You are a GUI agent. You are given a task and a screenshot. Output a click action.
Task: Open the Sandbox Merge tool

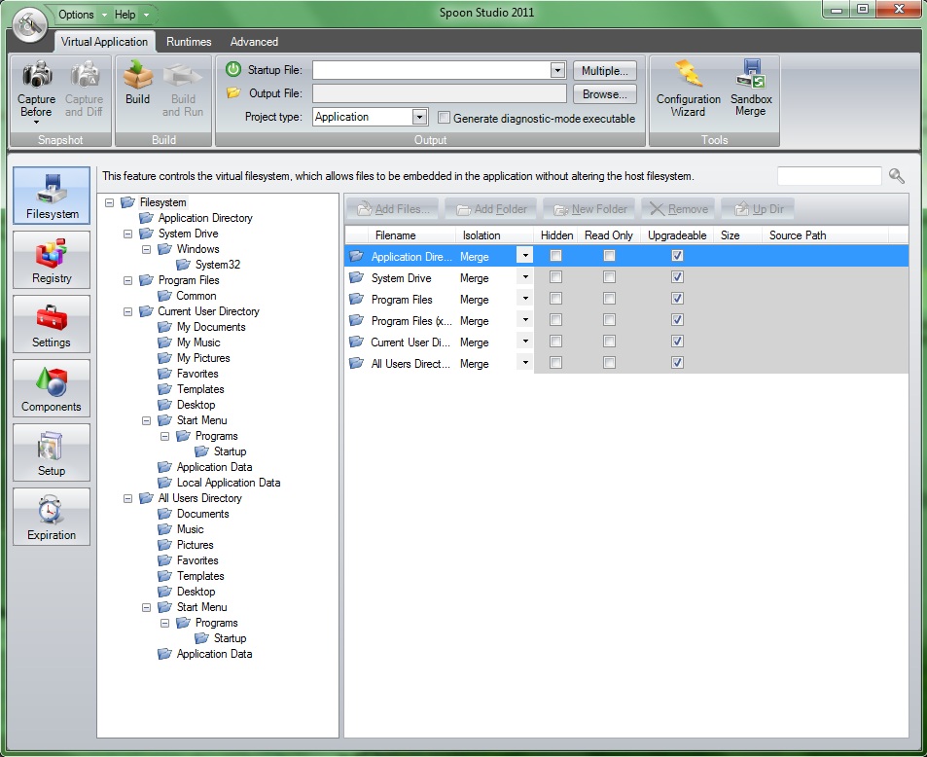click(751, 89)
